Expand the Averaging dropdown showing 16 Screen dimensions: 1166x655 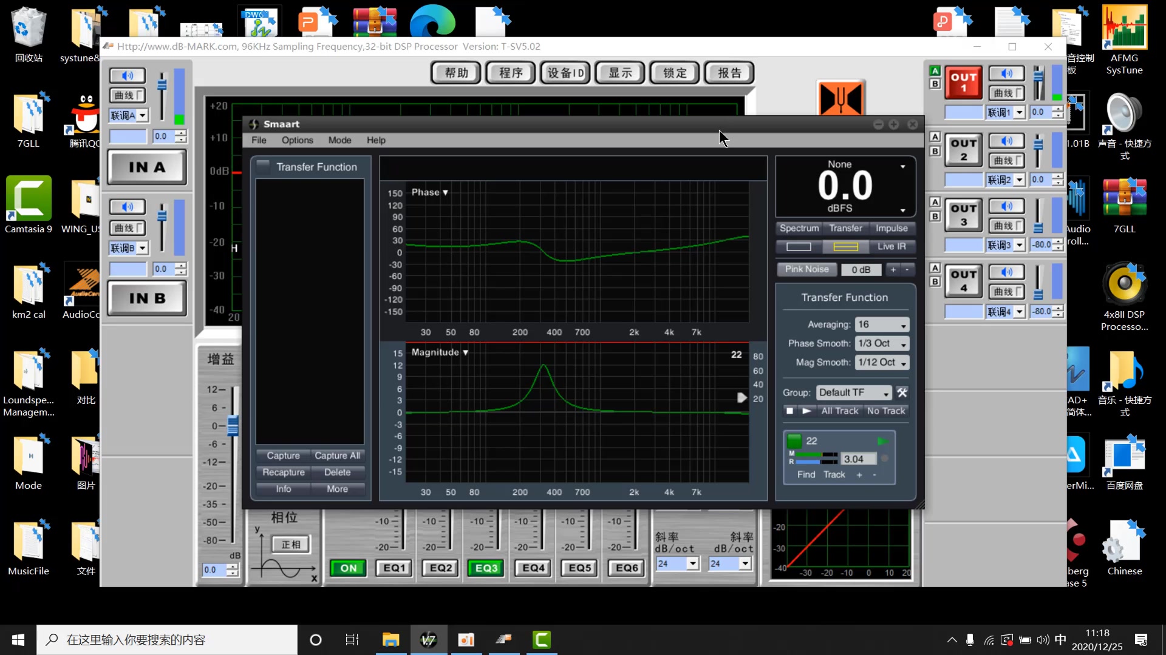pos(882,324)
